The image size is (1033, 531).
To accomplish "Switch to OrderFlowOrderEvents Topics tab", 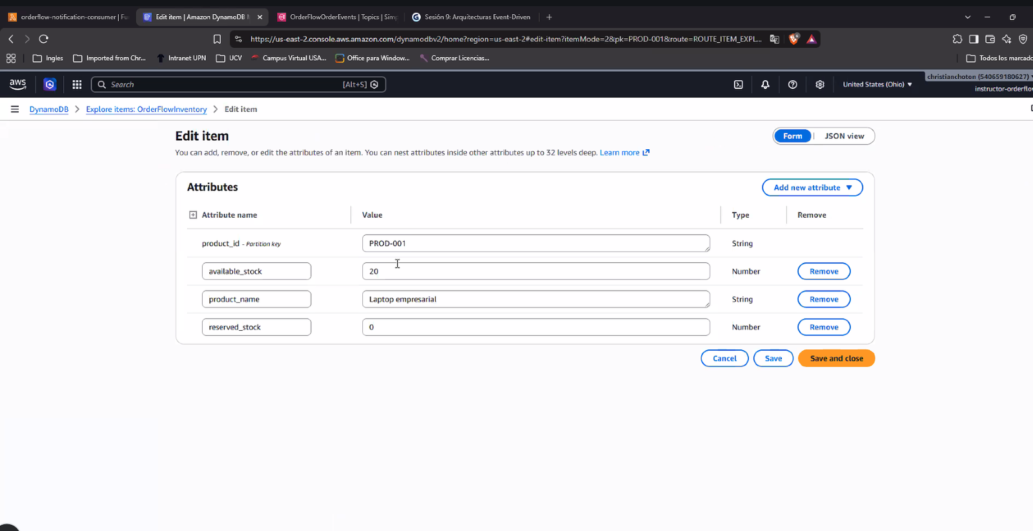I will 337,17.
